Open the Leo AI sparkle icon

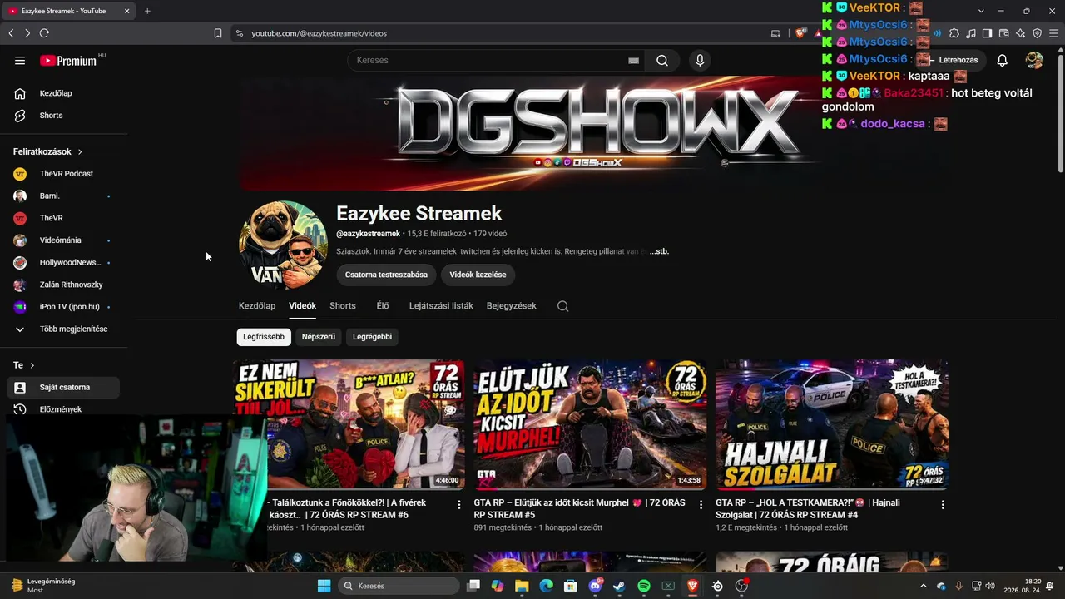coord(1020,33)
